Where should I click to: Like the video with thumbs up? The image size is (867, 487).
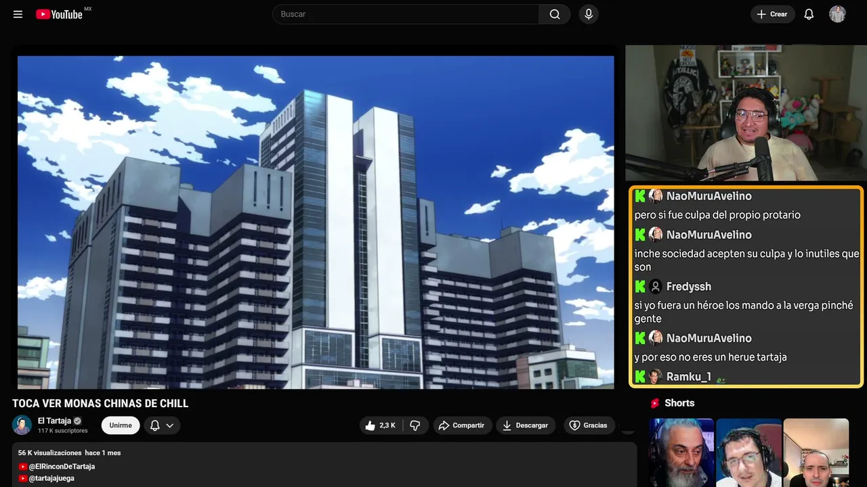(x=379, y=425)
